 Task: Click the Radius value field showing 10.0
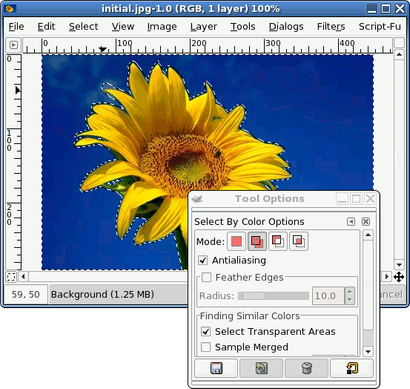[x=328, y=295]
